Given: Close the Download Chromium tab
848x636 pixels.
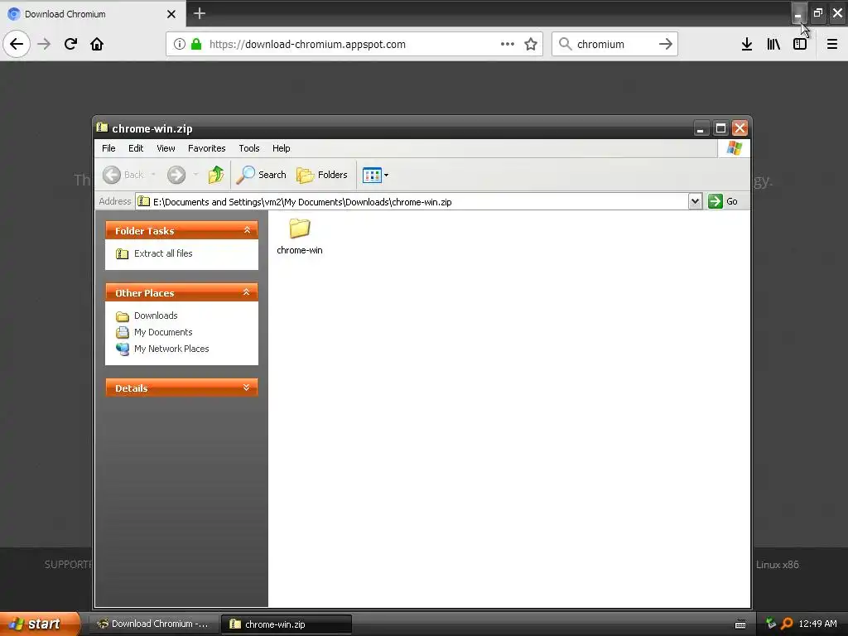Looking at the screenshot, I should click(x=171, y=14).
